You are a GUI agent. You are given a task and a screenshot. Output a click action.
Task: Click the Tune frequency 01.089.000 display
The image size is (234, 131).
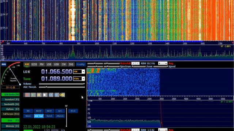click(x=57, y=79)
